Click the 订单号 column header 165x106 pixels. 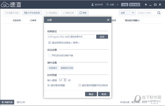(33, 20)
